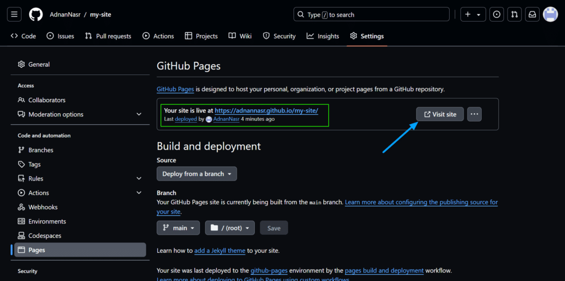The height and width of the screenshot is (281, 565).
Task: Open the issues icon in header
Action: [x=497, y=14]
